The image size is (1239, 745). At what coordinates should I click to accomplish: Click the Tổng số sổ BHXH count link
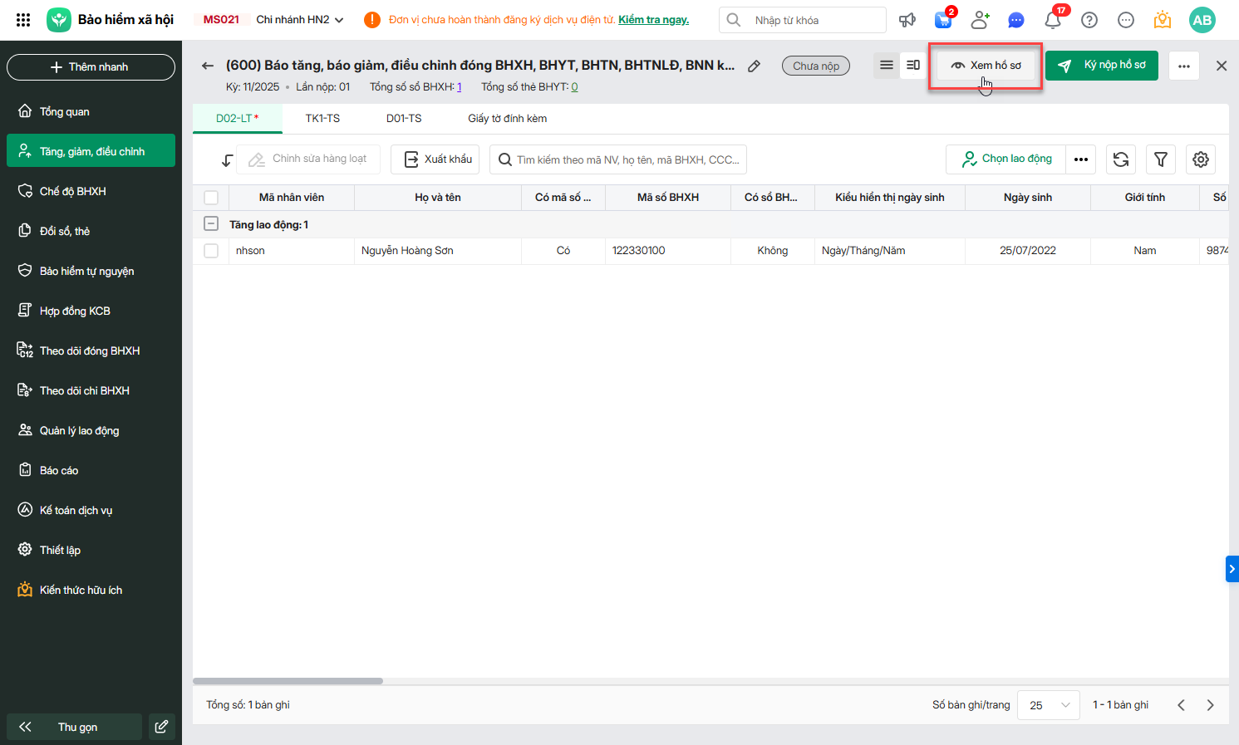[x=459, y=87]
